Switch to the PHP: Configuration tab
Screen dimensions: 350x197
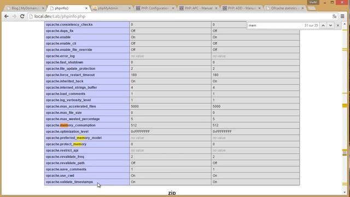(x=154, y=8)
